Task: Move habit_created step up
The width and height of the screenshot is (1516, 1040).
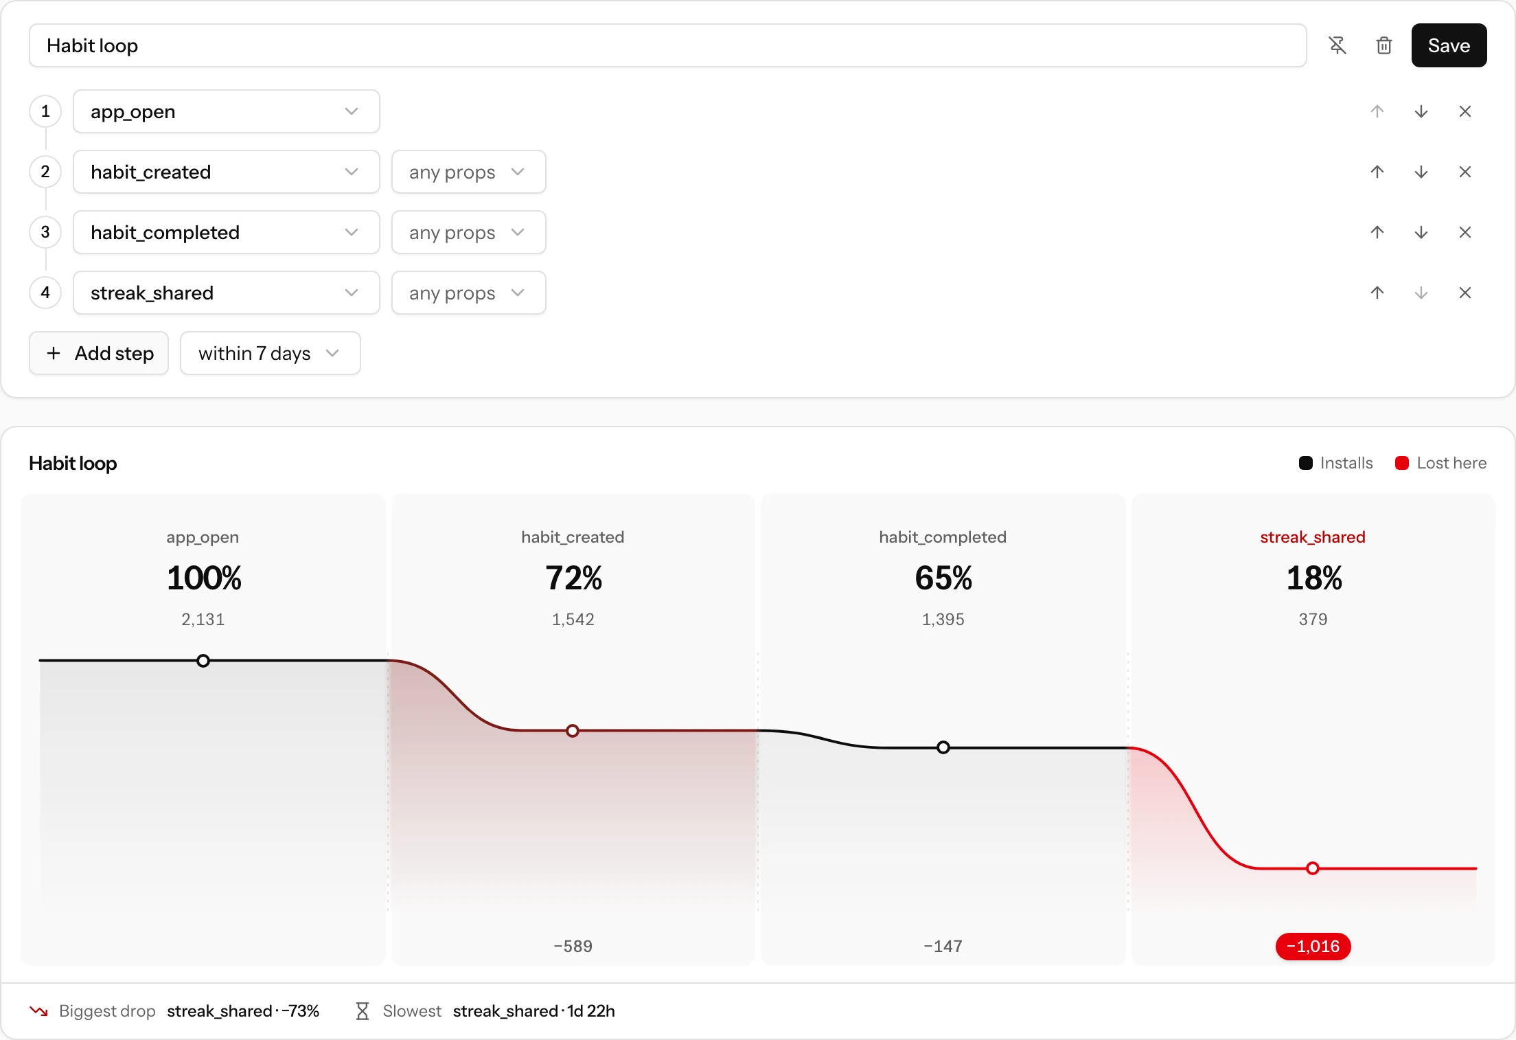Action: click(1377, 172)
